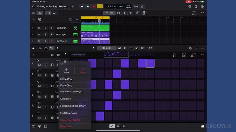Solo the High Rise P... track

pyautogui.click(x=45, y=41)
